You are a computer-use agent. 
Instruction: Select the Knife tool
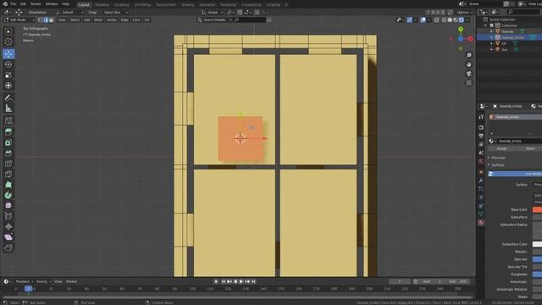pos(8,175)
